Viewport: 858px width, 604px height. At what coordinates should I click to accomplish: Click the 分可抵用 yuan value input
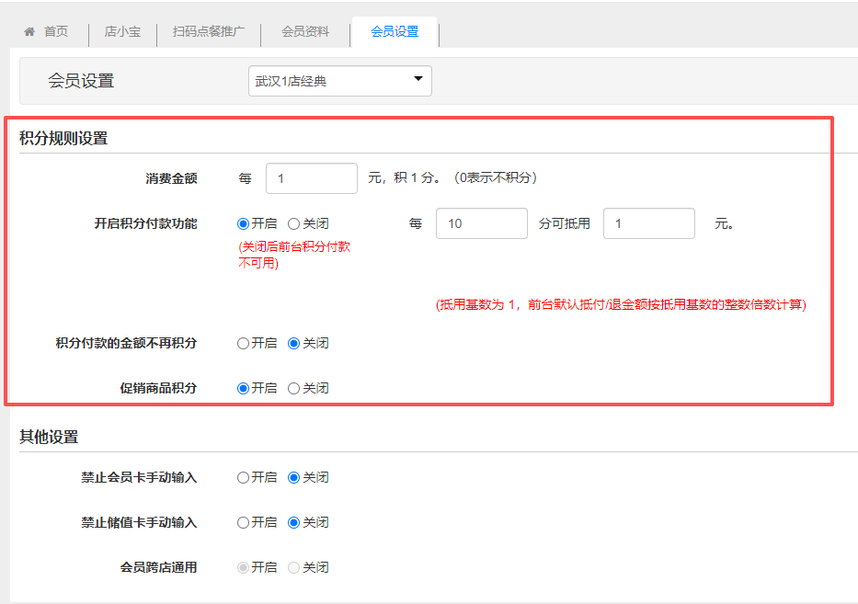[x=648, y=223]
